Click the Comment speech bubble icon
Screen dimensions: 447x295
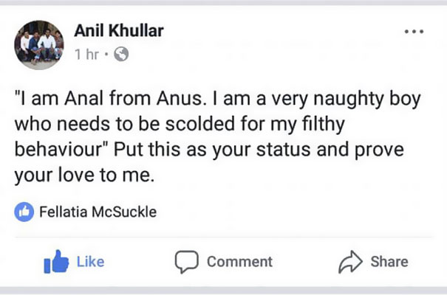187,261
